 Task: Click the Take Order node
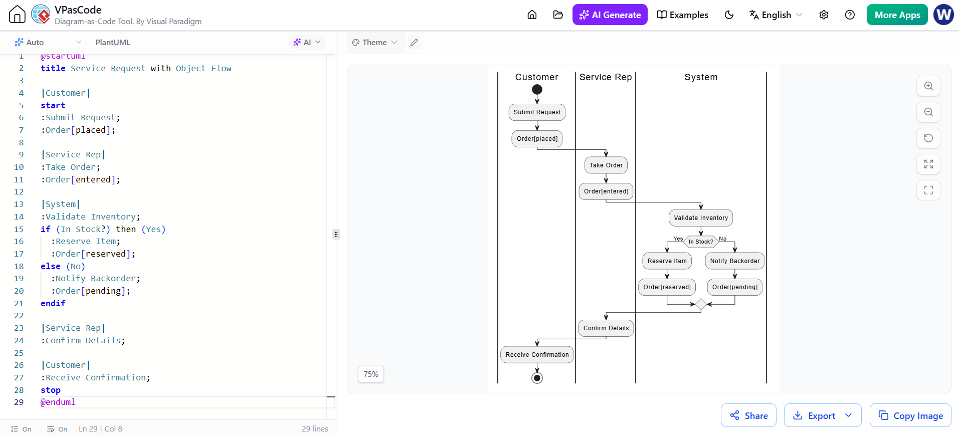point(606,165)
